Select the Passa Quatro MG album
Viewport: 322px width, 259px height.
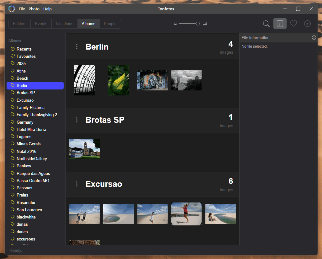35,181
